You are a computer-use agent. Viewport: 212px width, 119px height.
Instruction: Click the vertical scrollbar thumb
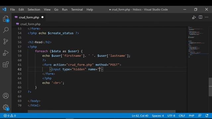[x=210, y=87]
